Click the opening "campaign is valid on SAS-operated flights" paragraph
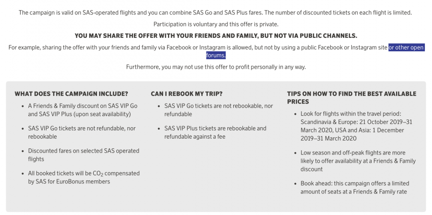Viewport: 432px width, 215px height. [216, 12]
